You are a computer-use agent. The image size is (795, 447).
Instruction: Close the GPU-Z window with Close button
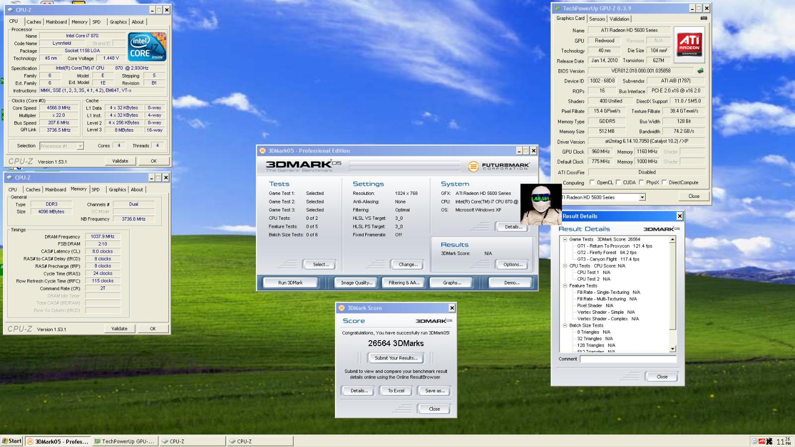[x=694, y=196]
